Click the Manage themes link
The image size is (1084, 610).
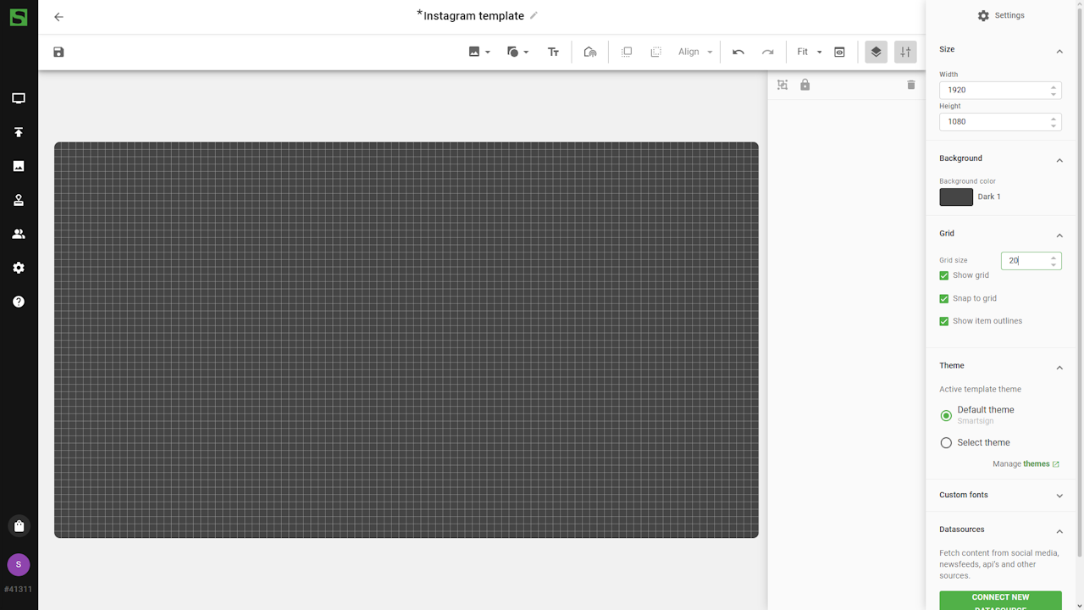coord(1026,464)
